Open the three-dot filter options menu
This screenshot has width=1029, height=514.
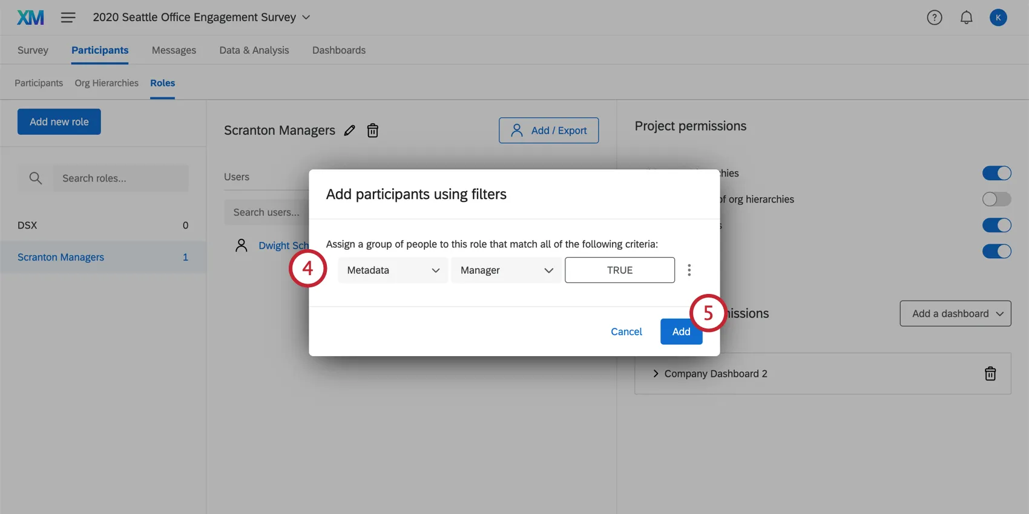coord(689,270)
